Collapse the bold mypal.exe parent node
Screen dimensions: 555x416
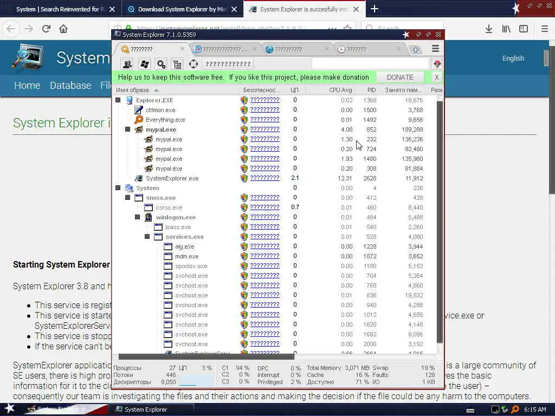[x=128, y=129]
